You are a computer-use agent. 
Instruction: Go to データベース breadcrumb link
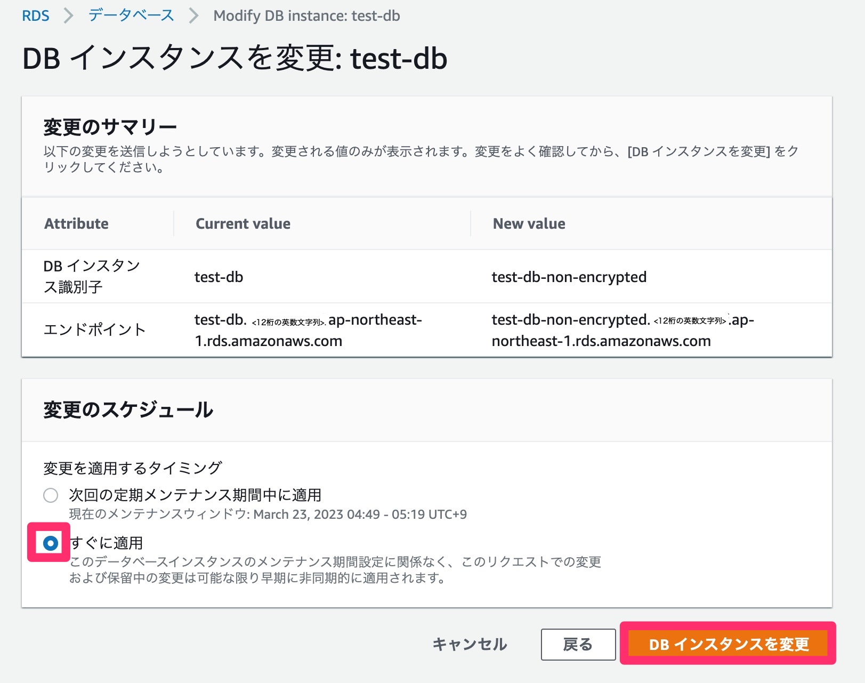click(131, 16)
